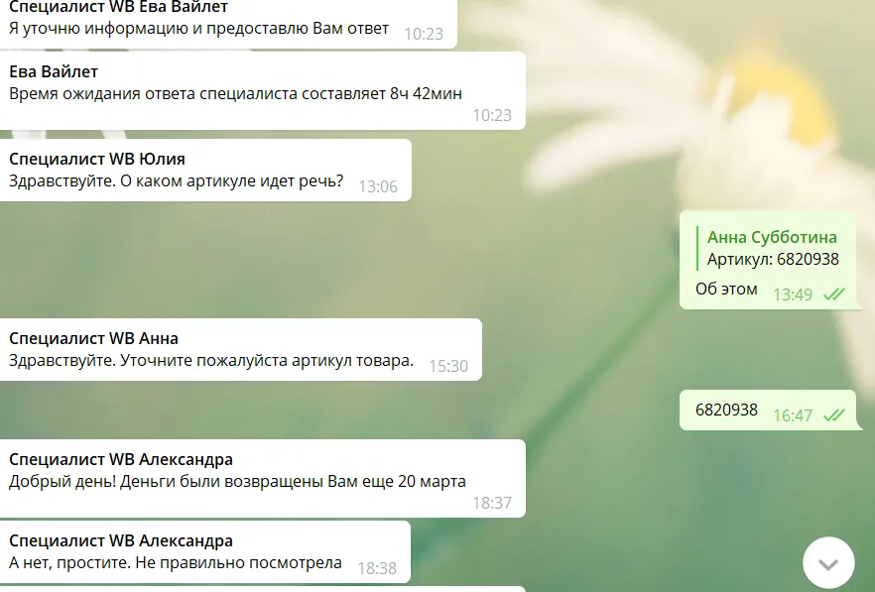The height and width of the screenshot is (592, 875).
Task: Select the message 'А нет, простите. Не правильно посмотрела'
Action: coord(204,552)
